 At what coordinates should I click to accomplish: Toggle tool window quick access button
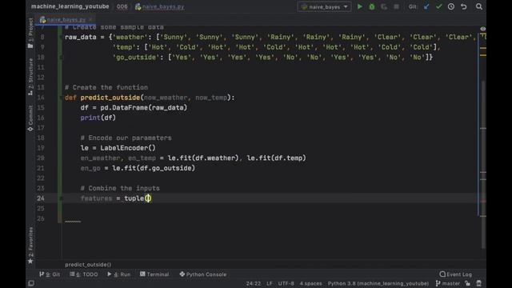pyautogui.click(x=31, y=283)
